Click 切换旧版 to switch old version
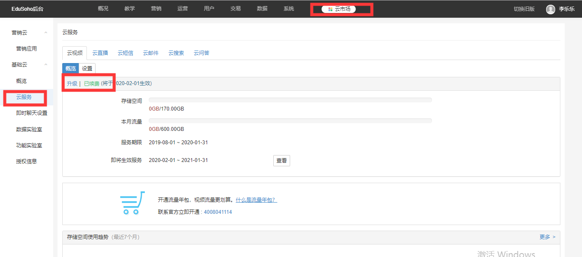 coord(524,9)
